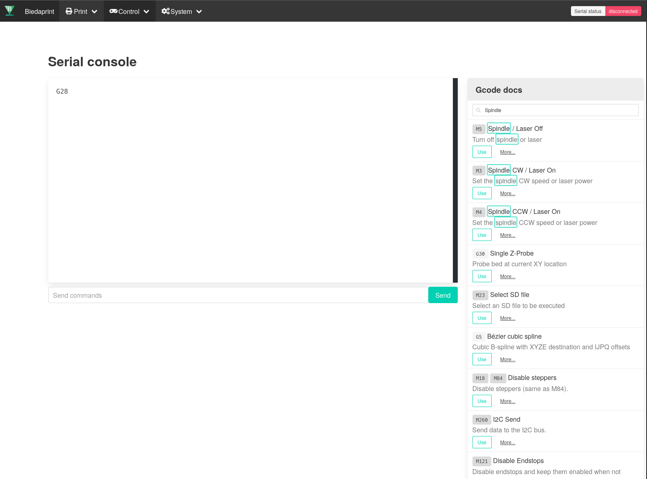
Task: Click the printer icon in Print menu
Action: [x=69, y=11]
